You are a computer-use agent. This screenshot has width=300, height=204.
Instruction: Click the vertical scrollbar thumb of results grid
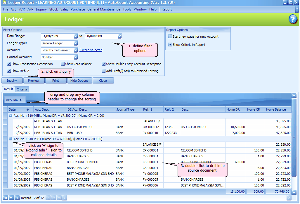[x=294, y=137]
